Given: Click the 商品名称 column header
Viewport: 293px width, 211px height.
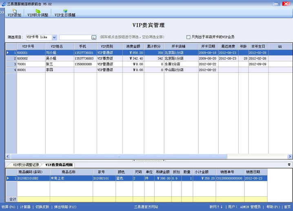Looking at the screenshot, I should click(x=71, y=172).
